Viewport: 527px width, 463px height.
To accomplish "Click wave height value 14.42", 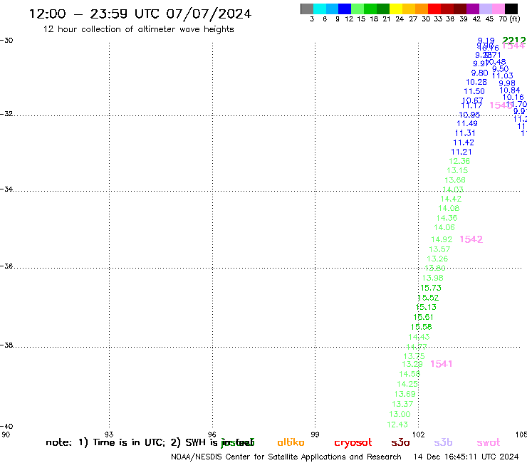I will (x=451, y=199).
